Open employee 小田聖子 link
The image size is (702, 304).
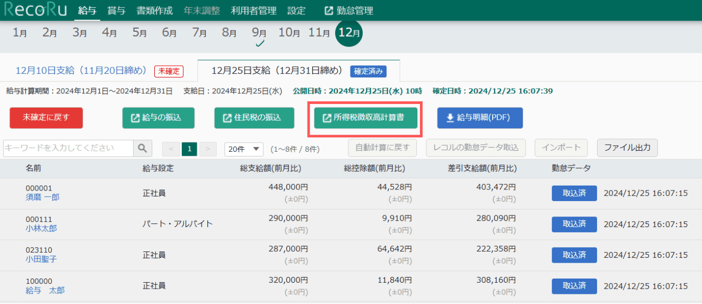41,259
